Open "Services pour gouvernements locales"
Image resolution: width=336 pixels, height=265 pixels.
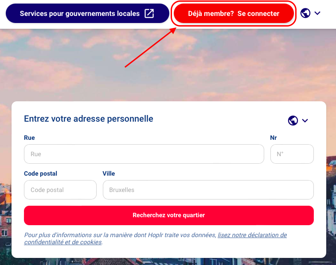(x=80, y=13)
